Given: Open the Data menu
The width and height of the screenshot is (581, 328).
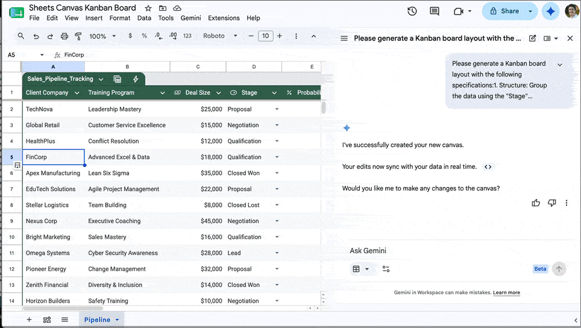Looking at the screenshot, I should tap(144, 18).
